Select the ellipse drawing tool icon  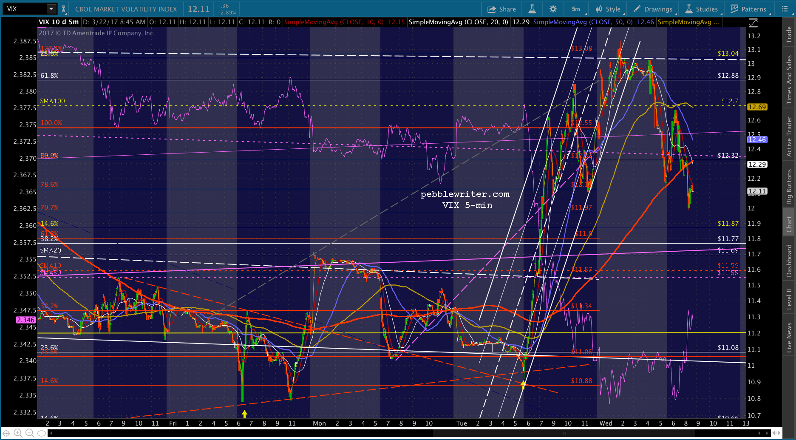pos(42,433)
